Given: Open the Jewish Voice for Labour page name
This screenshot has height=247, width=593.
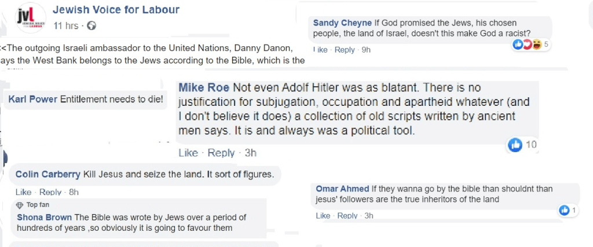Looking at the screenshot, I should (x=116, y=10).
